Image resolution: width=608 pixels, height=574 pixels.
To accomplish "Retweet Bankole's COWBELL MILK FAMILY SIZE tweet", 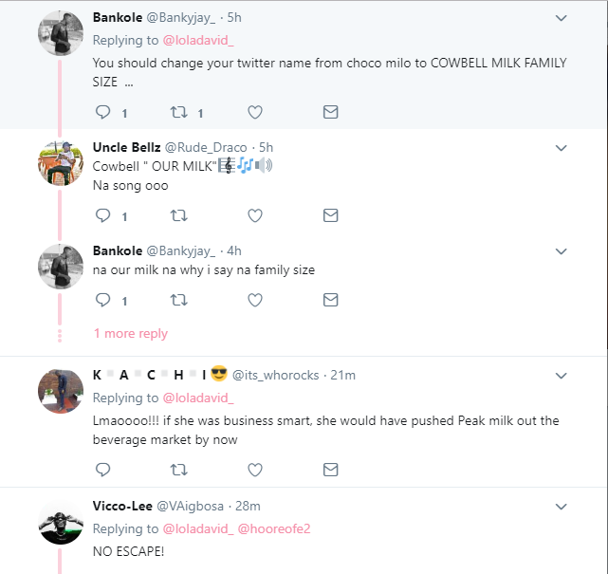I will 177,112.
